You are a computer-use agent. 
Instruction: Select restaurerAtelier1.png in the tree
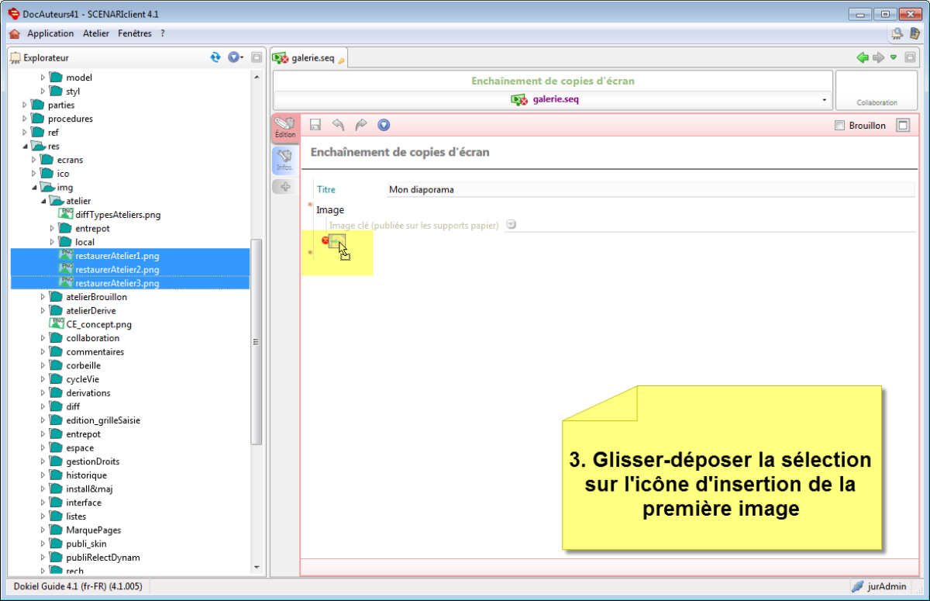(x=117, y=256)
